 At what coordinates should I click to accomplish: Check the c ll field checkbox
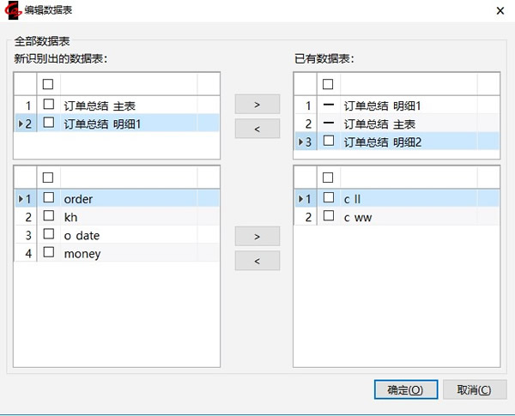coord(328,199)
